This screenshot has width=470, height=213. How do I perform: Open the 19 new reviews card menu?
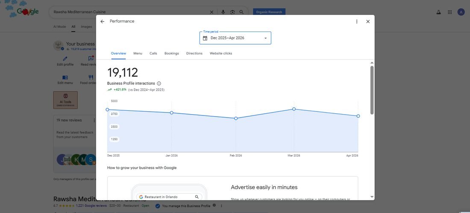coord(94,121)
